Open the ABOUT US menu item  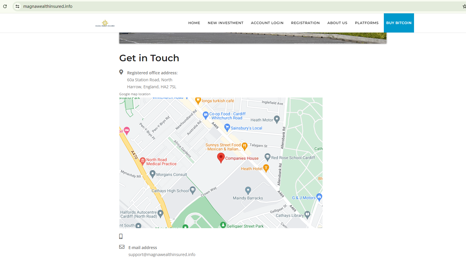tap(337, 23)
